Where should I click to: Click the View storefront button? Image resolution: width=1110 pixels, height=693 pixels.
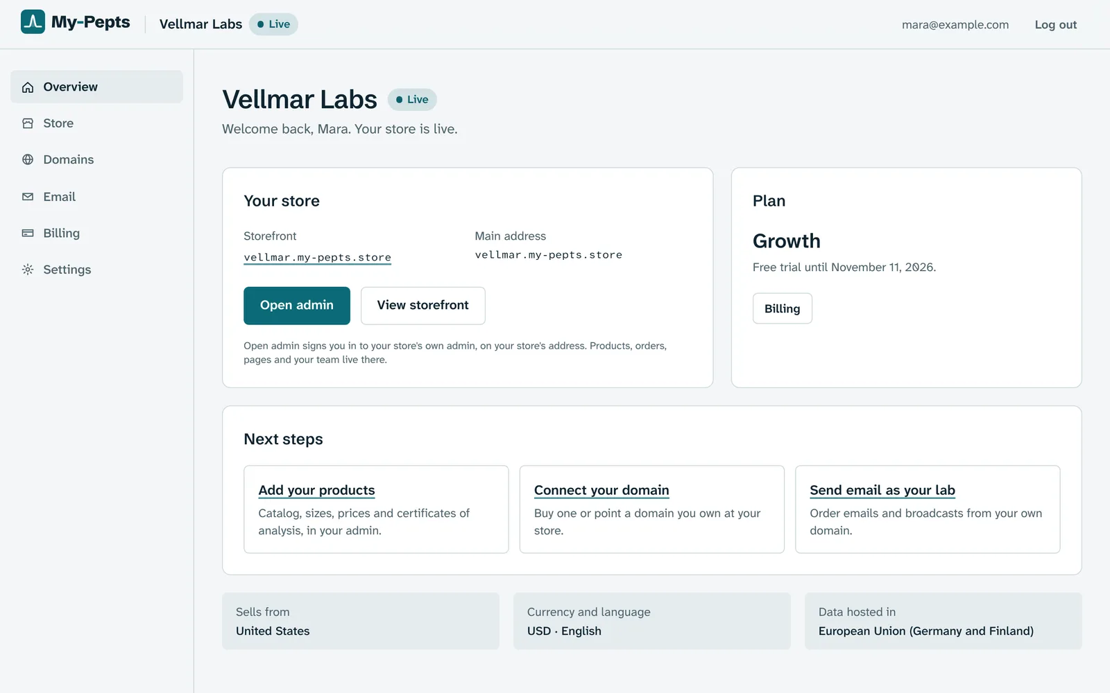click(423, 306)
